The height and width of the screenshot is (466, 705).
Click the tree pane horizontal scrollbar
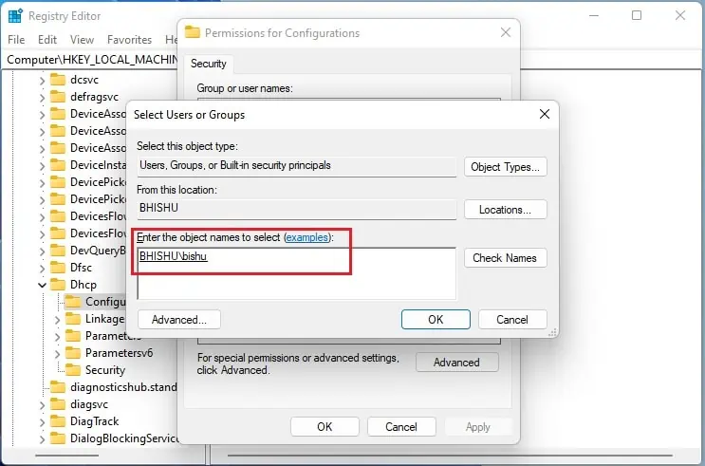point(67,456)
